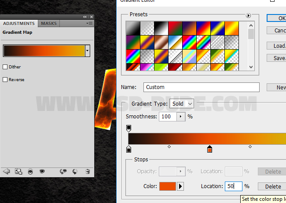Click Cancel in Gradient Editor
Screen dimensions: 286x203
[x=276, y=30]
